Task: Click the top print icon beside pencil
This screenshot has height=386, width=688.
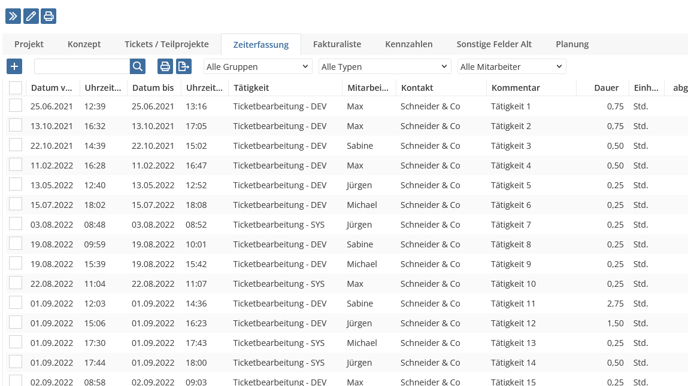Action: 49,16
